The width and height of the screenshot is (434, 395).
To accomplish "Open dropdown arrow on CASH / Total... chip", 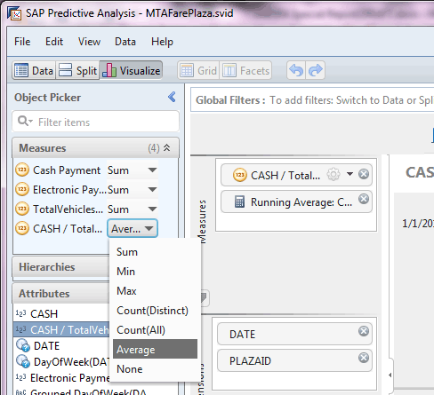I will tap(350, 174).
